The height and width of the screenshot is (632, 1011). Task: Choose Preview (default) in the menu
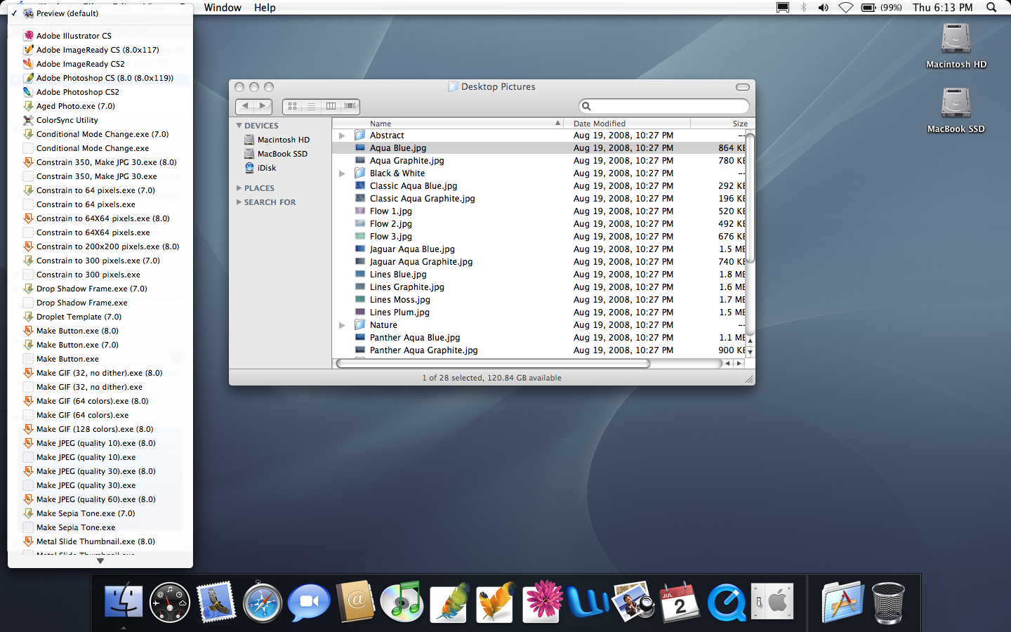click(x=100, y=13)
